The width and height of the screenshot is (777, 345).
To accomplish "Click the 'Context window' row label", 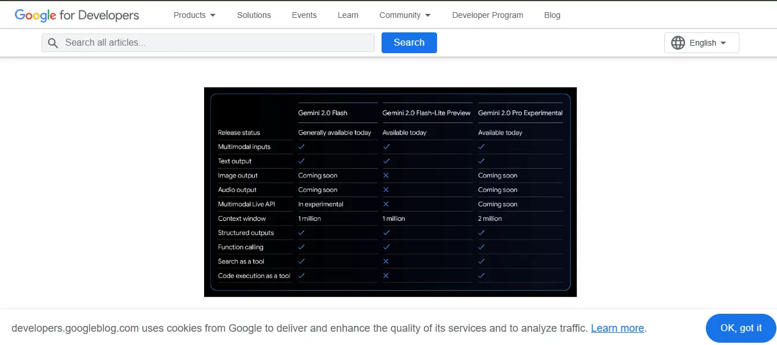I will [242, 218].
